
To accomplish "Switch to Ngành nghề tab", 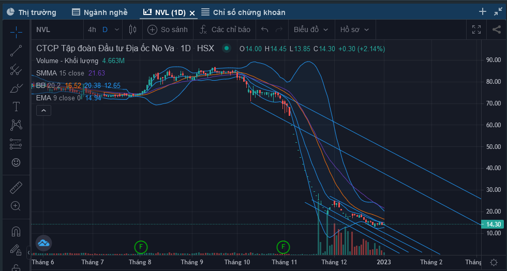I will point(99,12).
